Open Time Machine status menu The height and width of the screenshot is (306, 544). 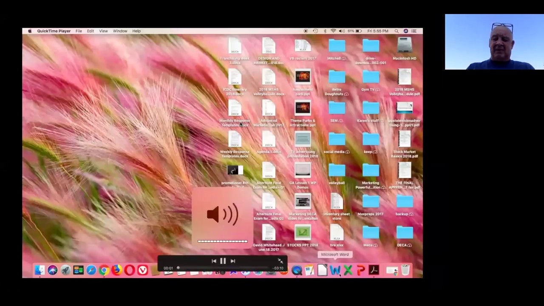coord(315,31)
